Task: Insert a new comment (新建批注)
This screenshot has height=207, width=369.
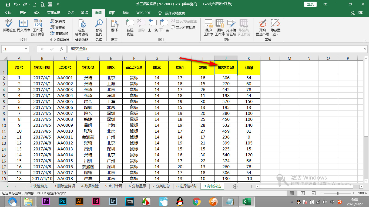Action: 130,26
